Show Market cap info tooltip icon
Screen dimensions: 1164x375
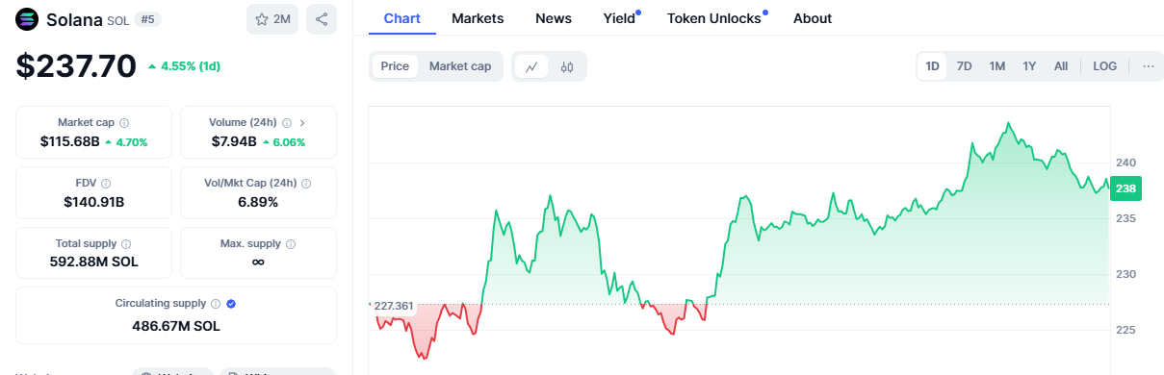coord(124,123)
